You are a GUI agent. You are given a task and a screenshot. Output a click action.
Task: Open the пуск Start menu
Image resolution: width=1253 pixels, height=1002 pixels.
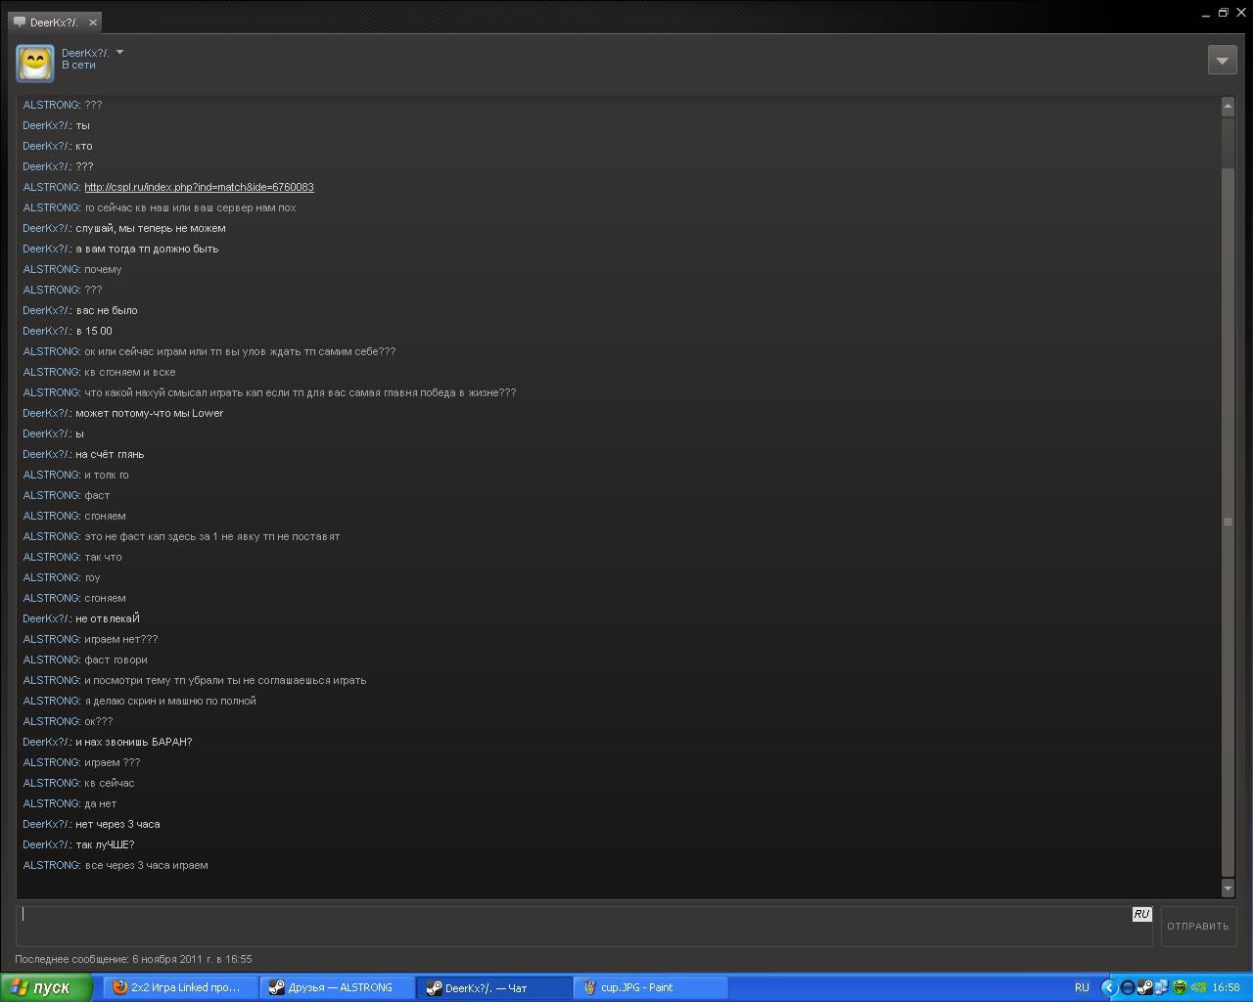(x=46, y=987)
